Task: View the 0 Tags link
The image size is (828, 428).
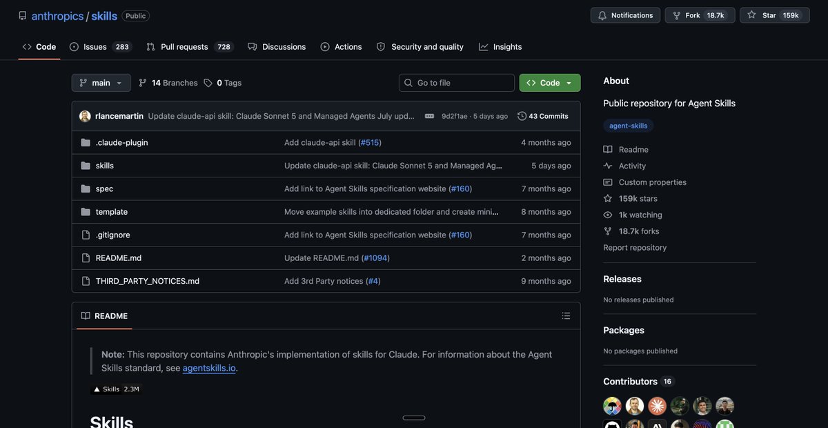Action: coord(223,83)
